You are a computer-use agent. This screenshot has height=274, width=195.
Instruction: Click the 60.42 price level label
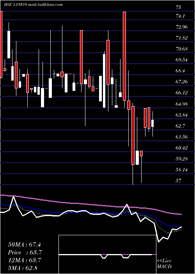182,148
